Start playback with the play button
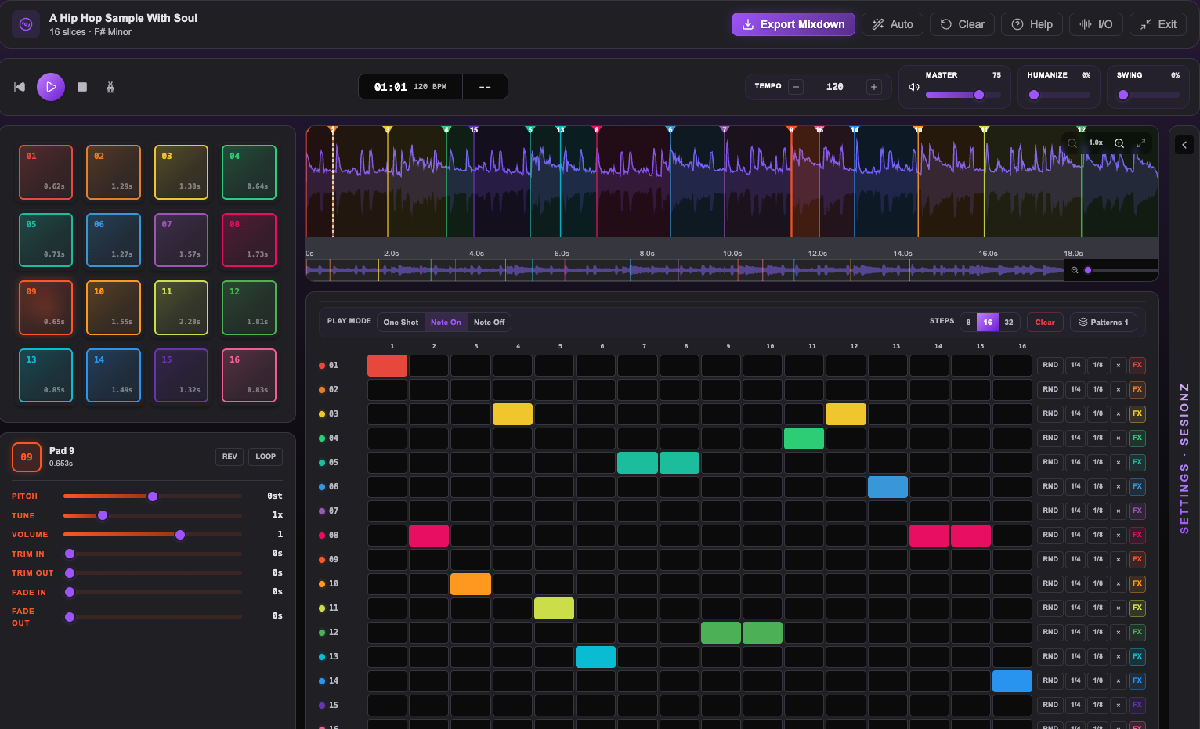This screenshot has height=729, width=1200. [x=51, y=87]
